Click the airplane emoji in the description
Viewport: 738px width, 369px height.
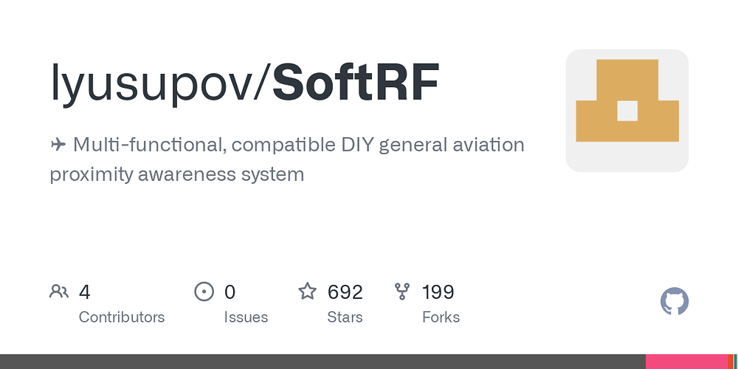click(x=58, y=145)
